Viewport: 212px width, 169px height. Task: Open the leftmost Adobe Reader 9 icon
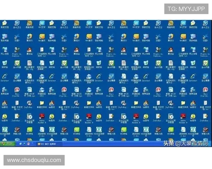[x=42, y=117]
